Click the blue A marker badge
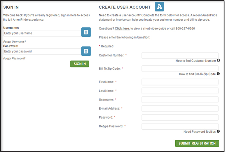This screenshot has width=225, height=152. click(x=160, y=6)
